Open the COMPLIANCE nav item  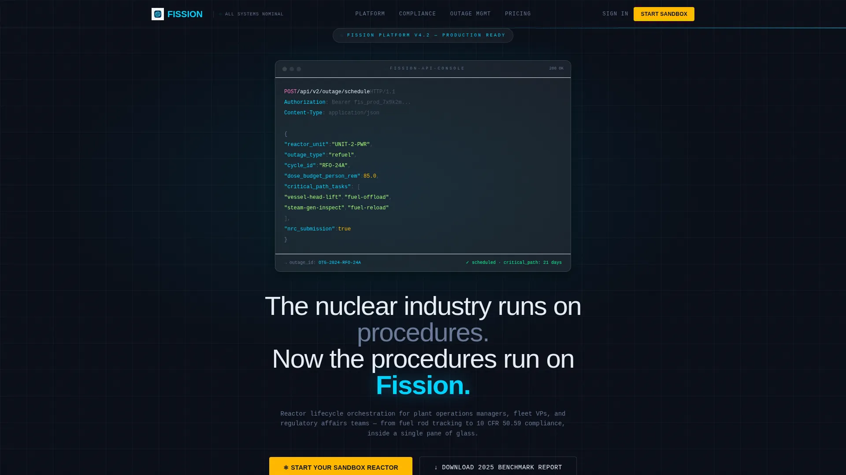(x=418, y=14)
